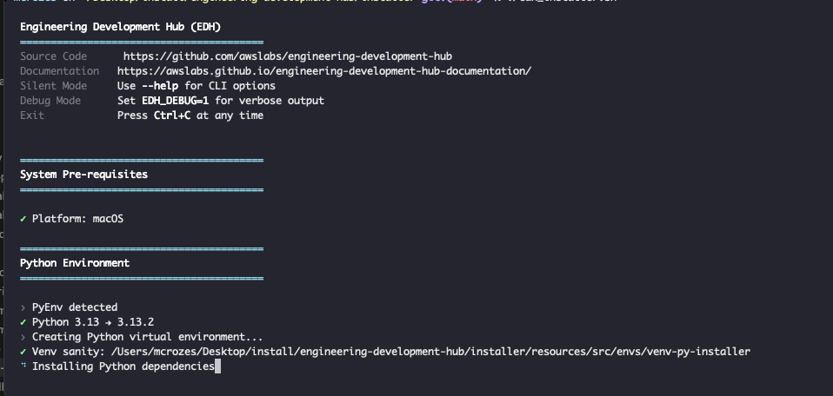Select the "Source Code" label
This screenshot has height=396, width=833.
(x=53, y=56)
